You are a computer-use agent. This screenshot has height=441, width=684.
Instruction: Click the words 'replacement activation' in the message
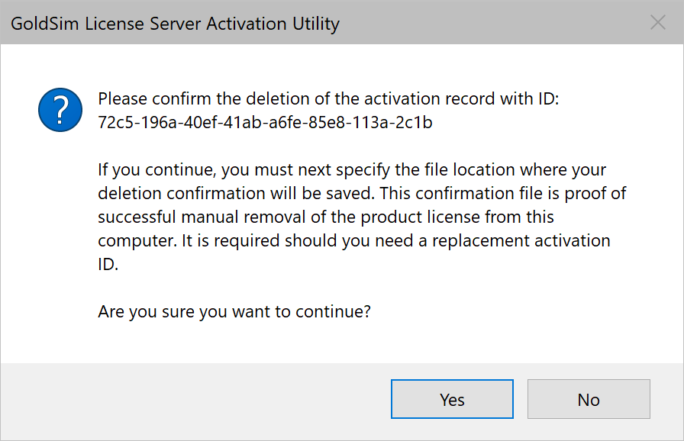(x=521, y=241)
